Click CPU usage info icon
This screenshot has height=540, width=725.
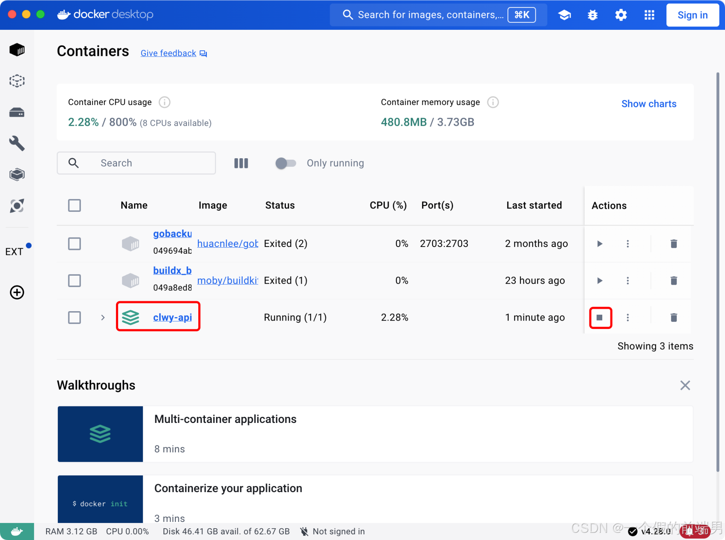coord(165,102)
